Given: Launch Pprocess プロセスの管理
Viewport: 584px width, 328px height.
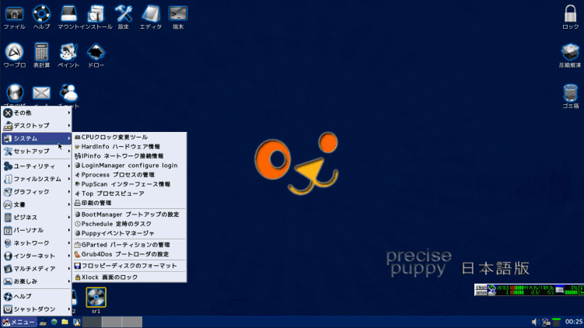Looking at the screenshot, I should click(130, 175).
